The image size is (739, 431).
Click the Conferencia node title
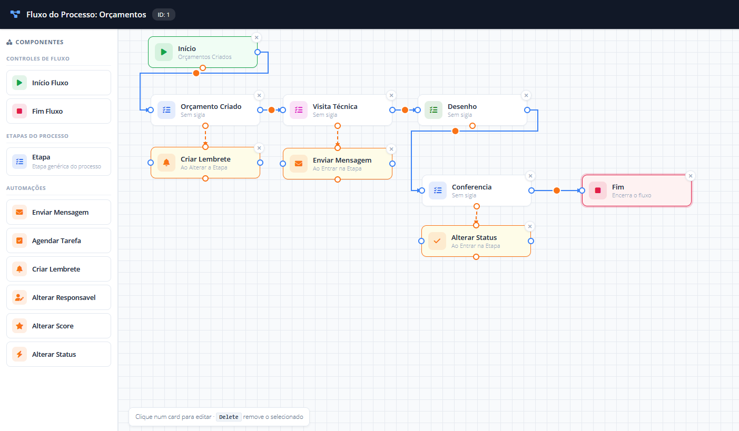coord(471,187)
